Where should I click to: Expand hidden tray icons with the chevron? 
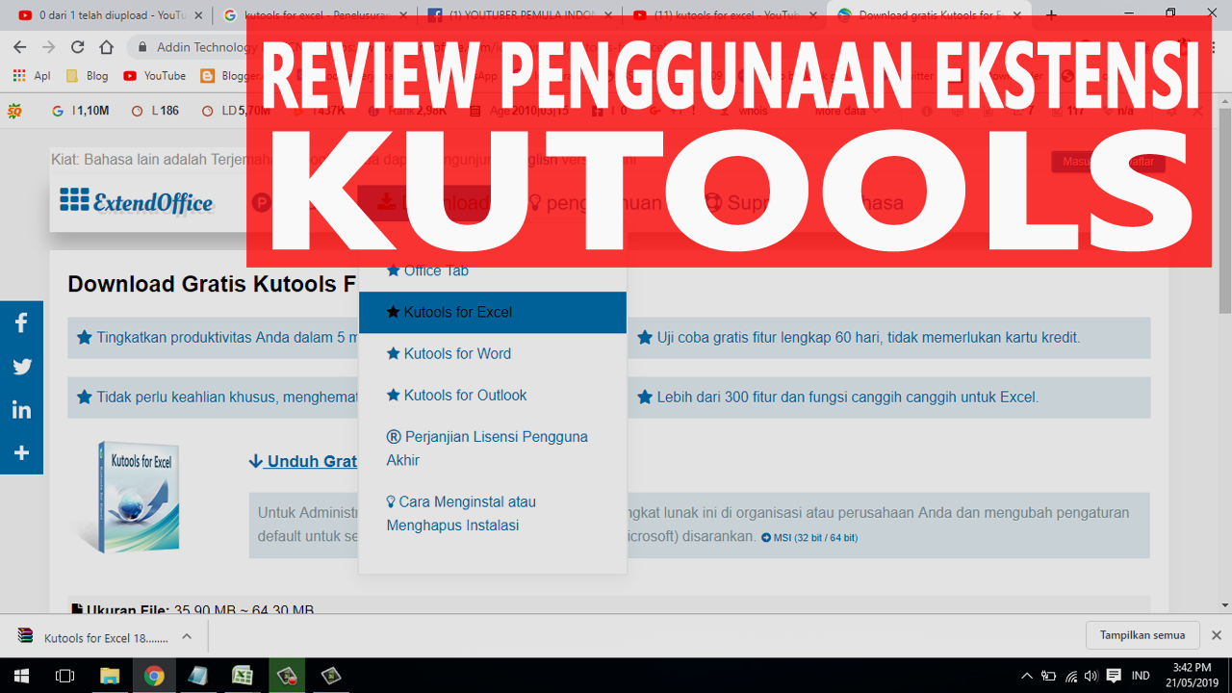point(1028,676)
